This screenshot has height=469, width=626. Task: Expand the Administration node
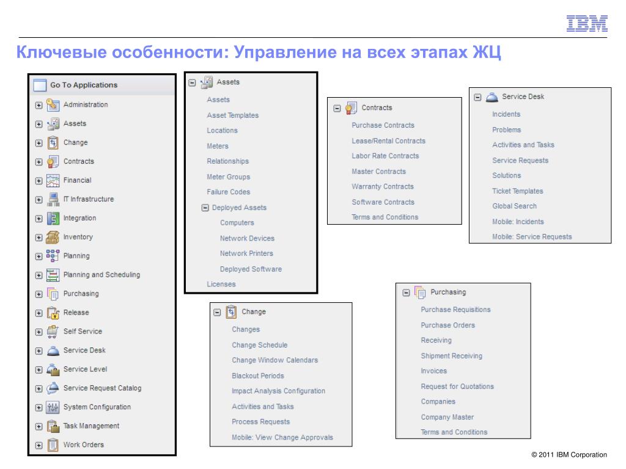pyautogui.click(x=39, y=105)
